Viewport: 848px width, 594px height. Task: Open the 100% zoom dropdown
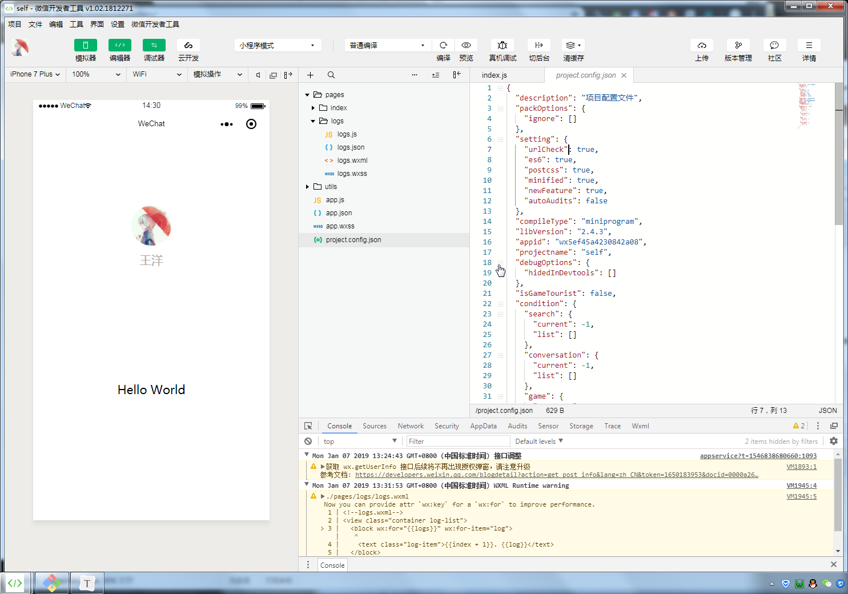click(x=96, y=74)
